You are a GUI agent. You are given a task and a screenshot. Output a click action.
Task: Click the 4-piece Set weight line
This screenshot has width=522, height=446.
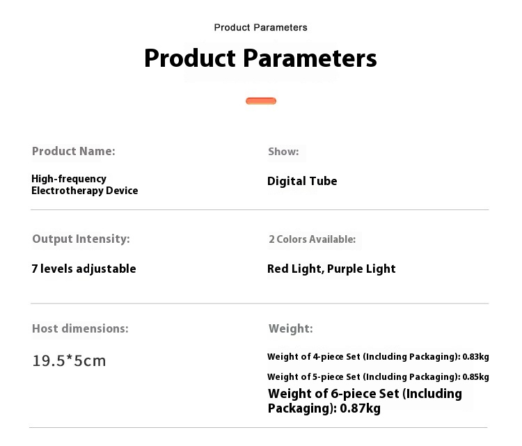[378, 357]
